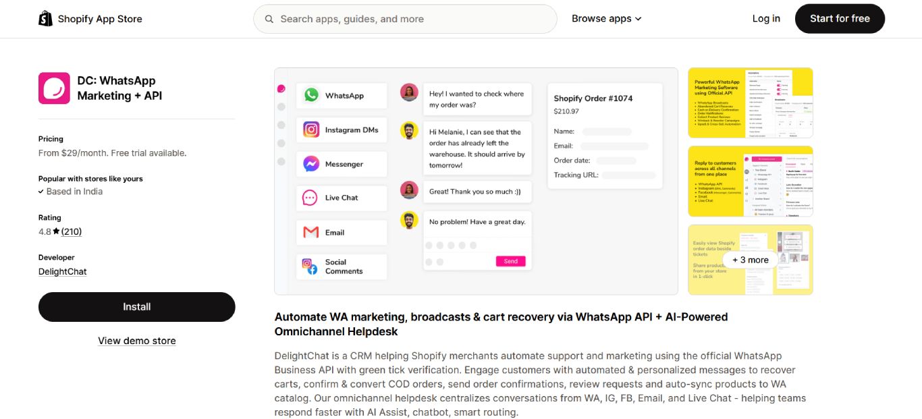Open the DelightChat developer page
This screenshot has width=922, height=419.
(62, 271)
